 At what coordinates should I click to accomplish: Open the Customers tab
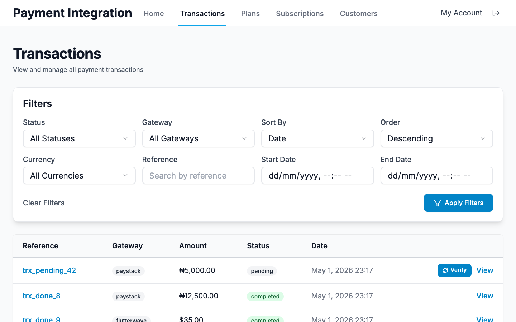point(359,14)
